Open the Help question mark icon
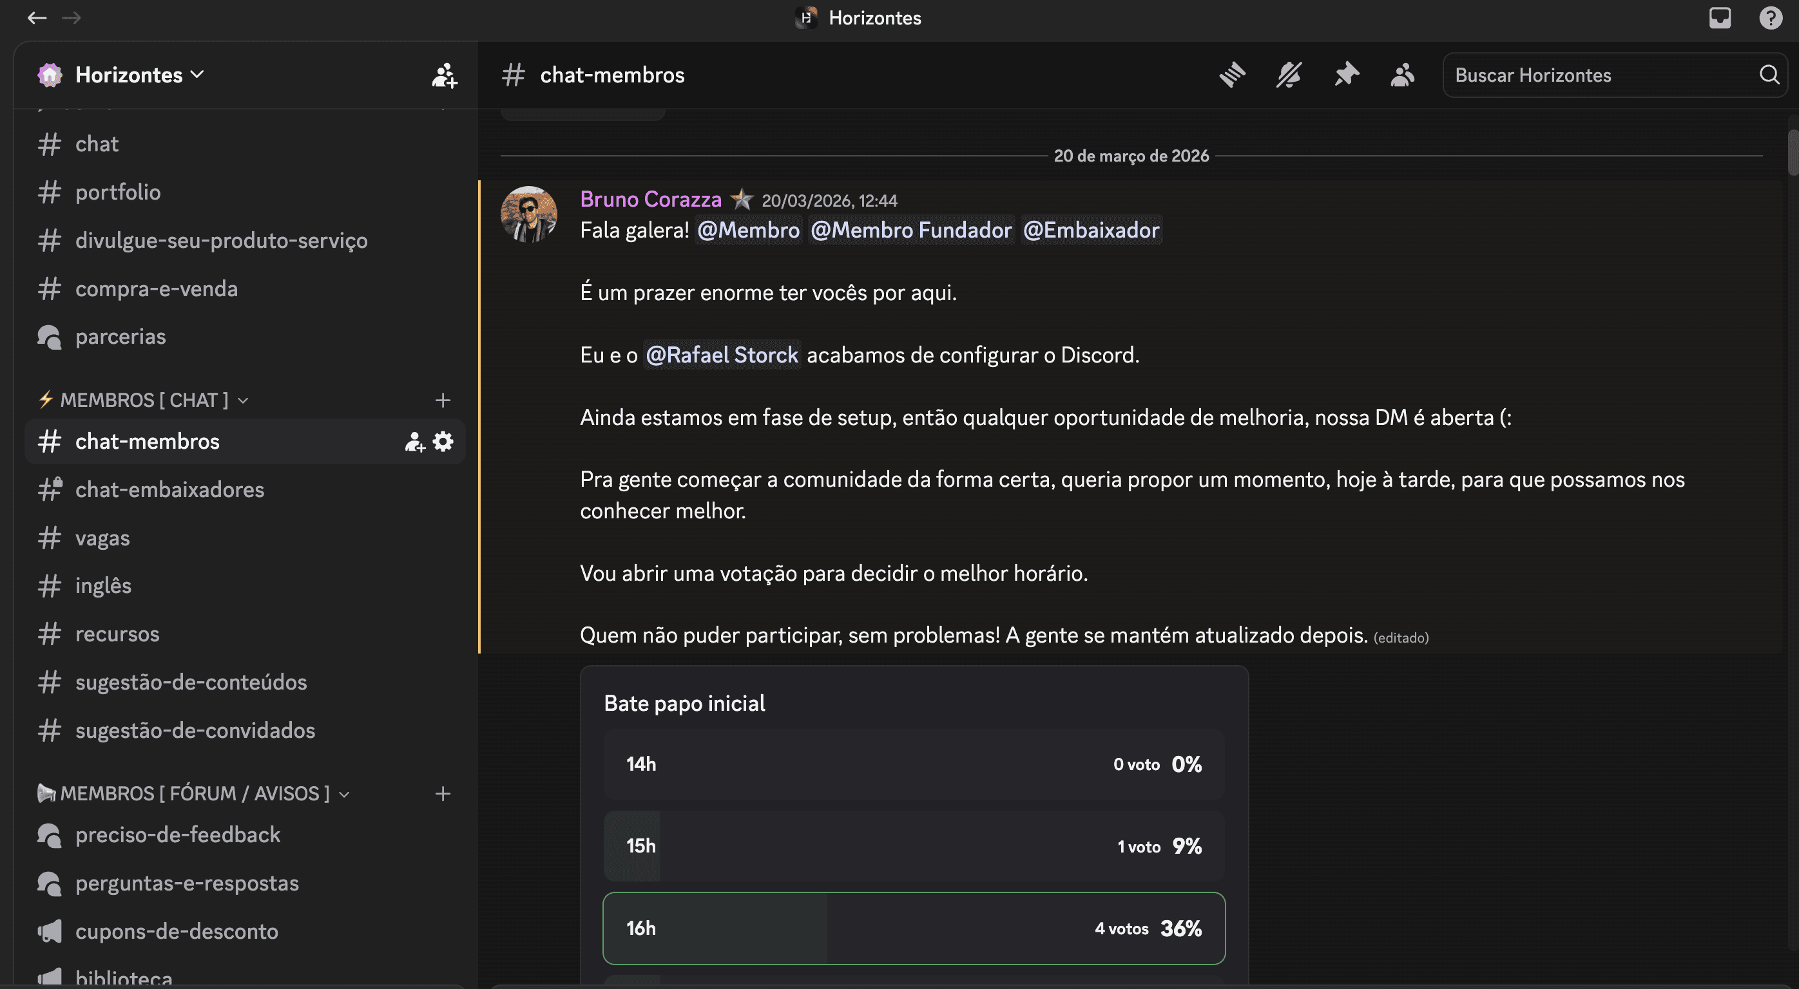The height and width of the screenshot is (989, 1799). tap(1771, 17)
